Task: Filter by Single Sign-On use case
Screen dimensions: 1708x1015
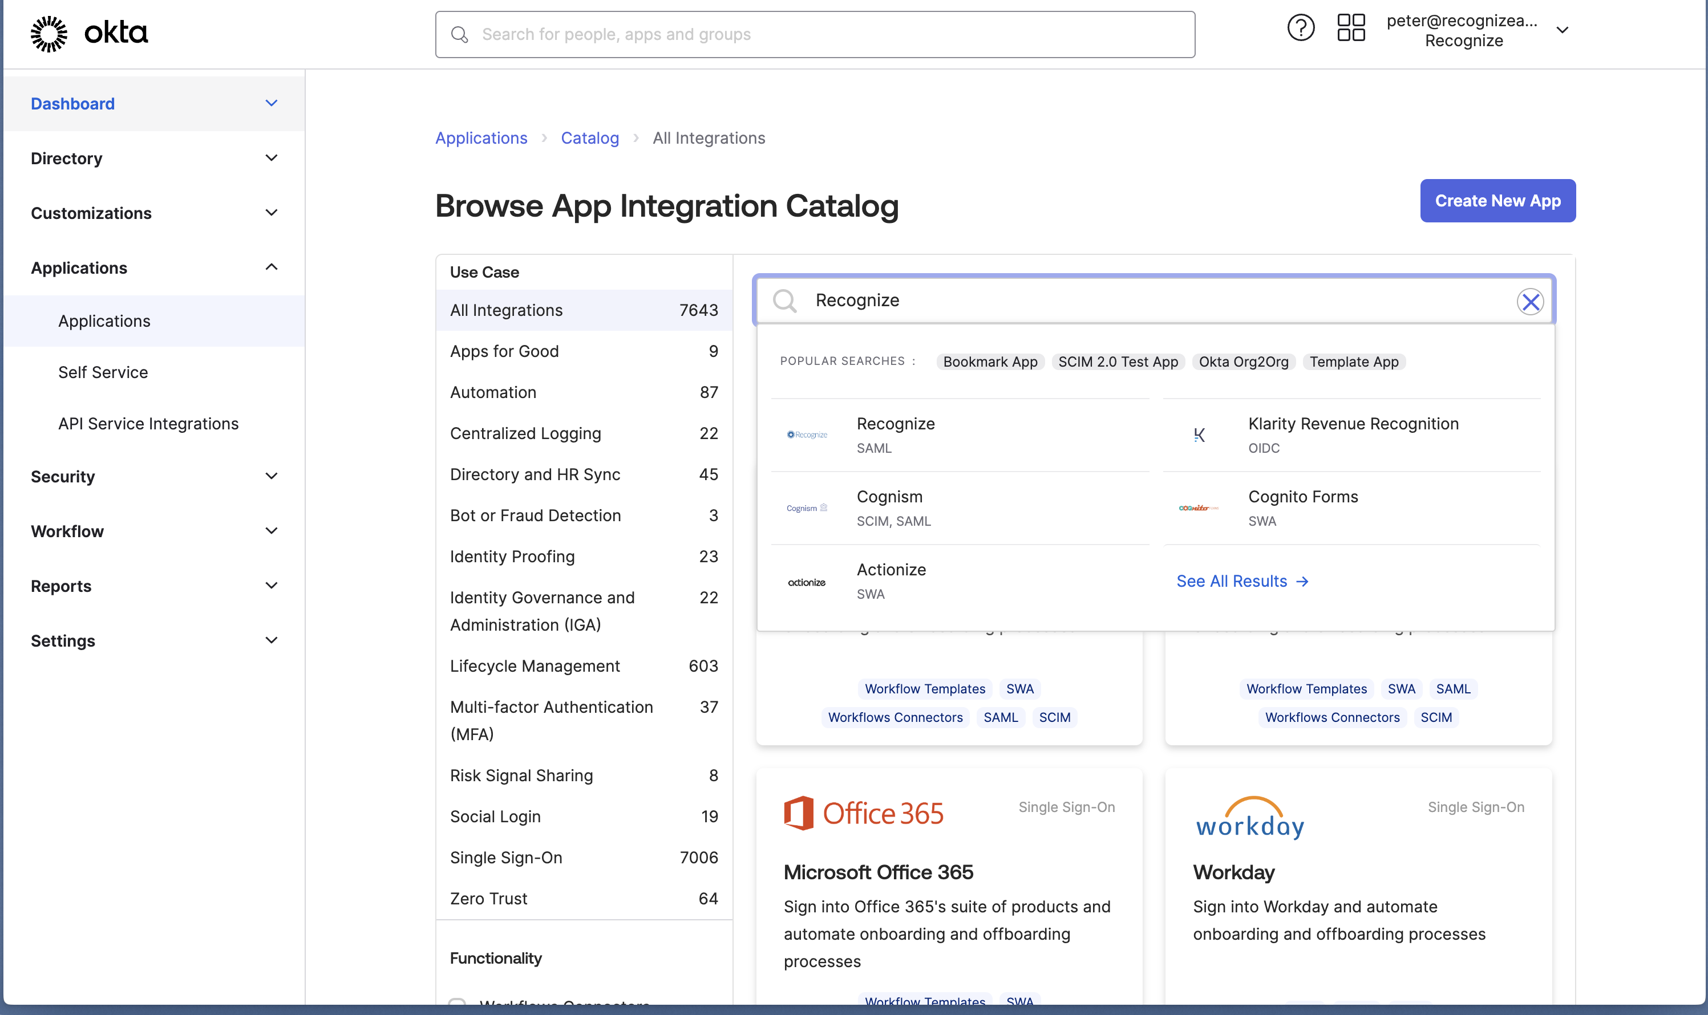Action: coord(584,857)
